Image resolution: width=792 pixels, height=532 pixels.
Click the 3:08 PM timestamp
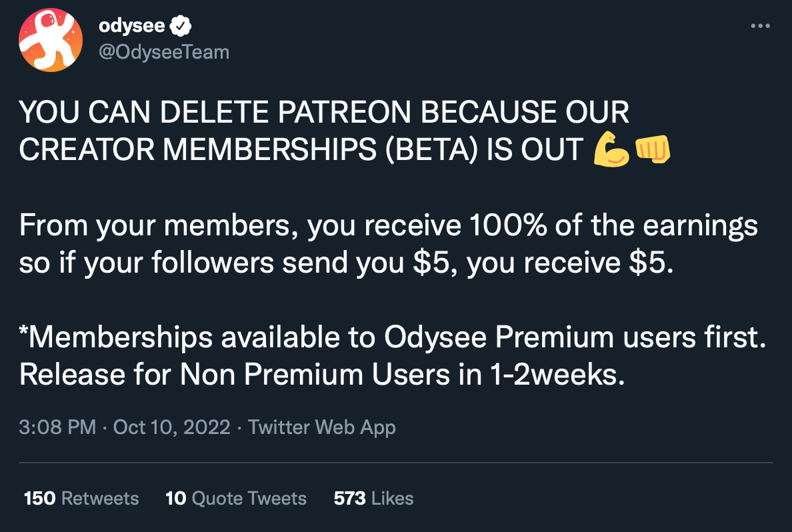coord(57,427)
